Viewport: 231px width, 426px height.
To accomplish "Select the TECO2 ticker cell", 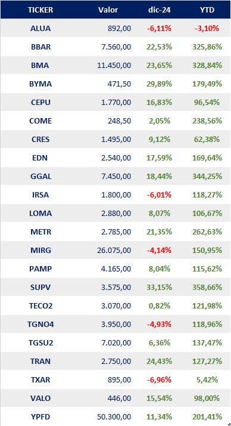I will pyautogui.click(x=40, y=305).
